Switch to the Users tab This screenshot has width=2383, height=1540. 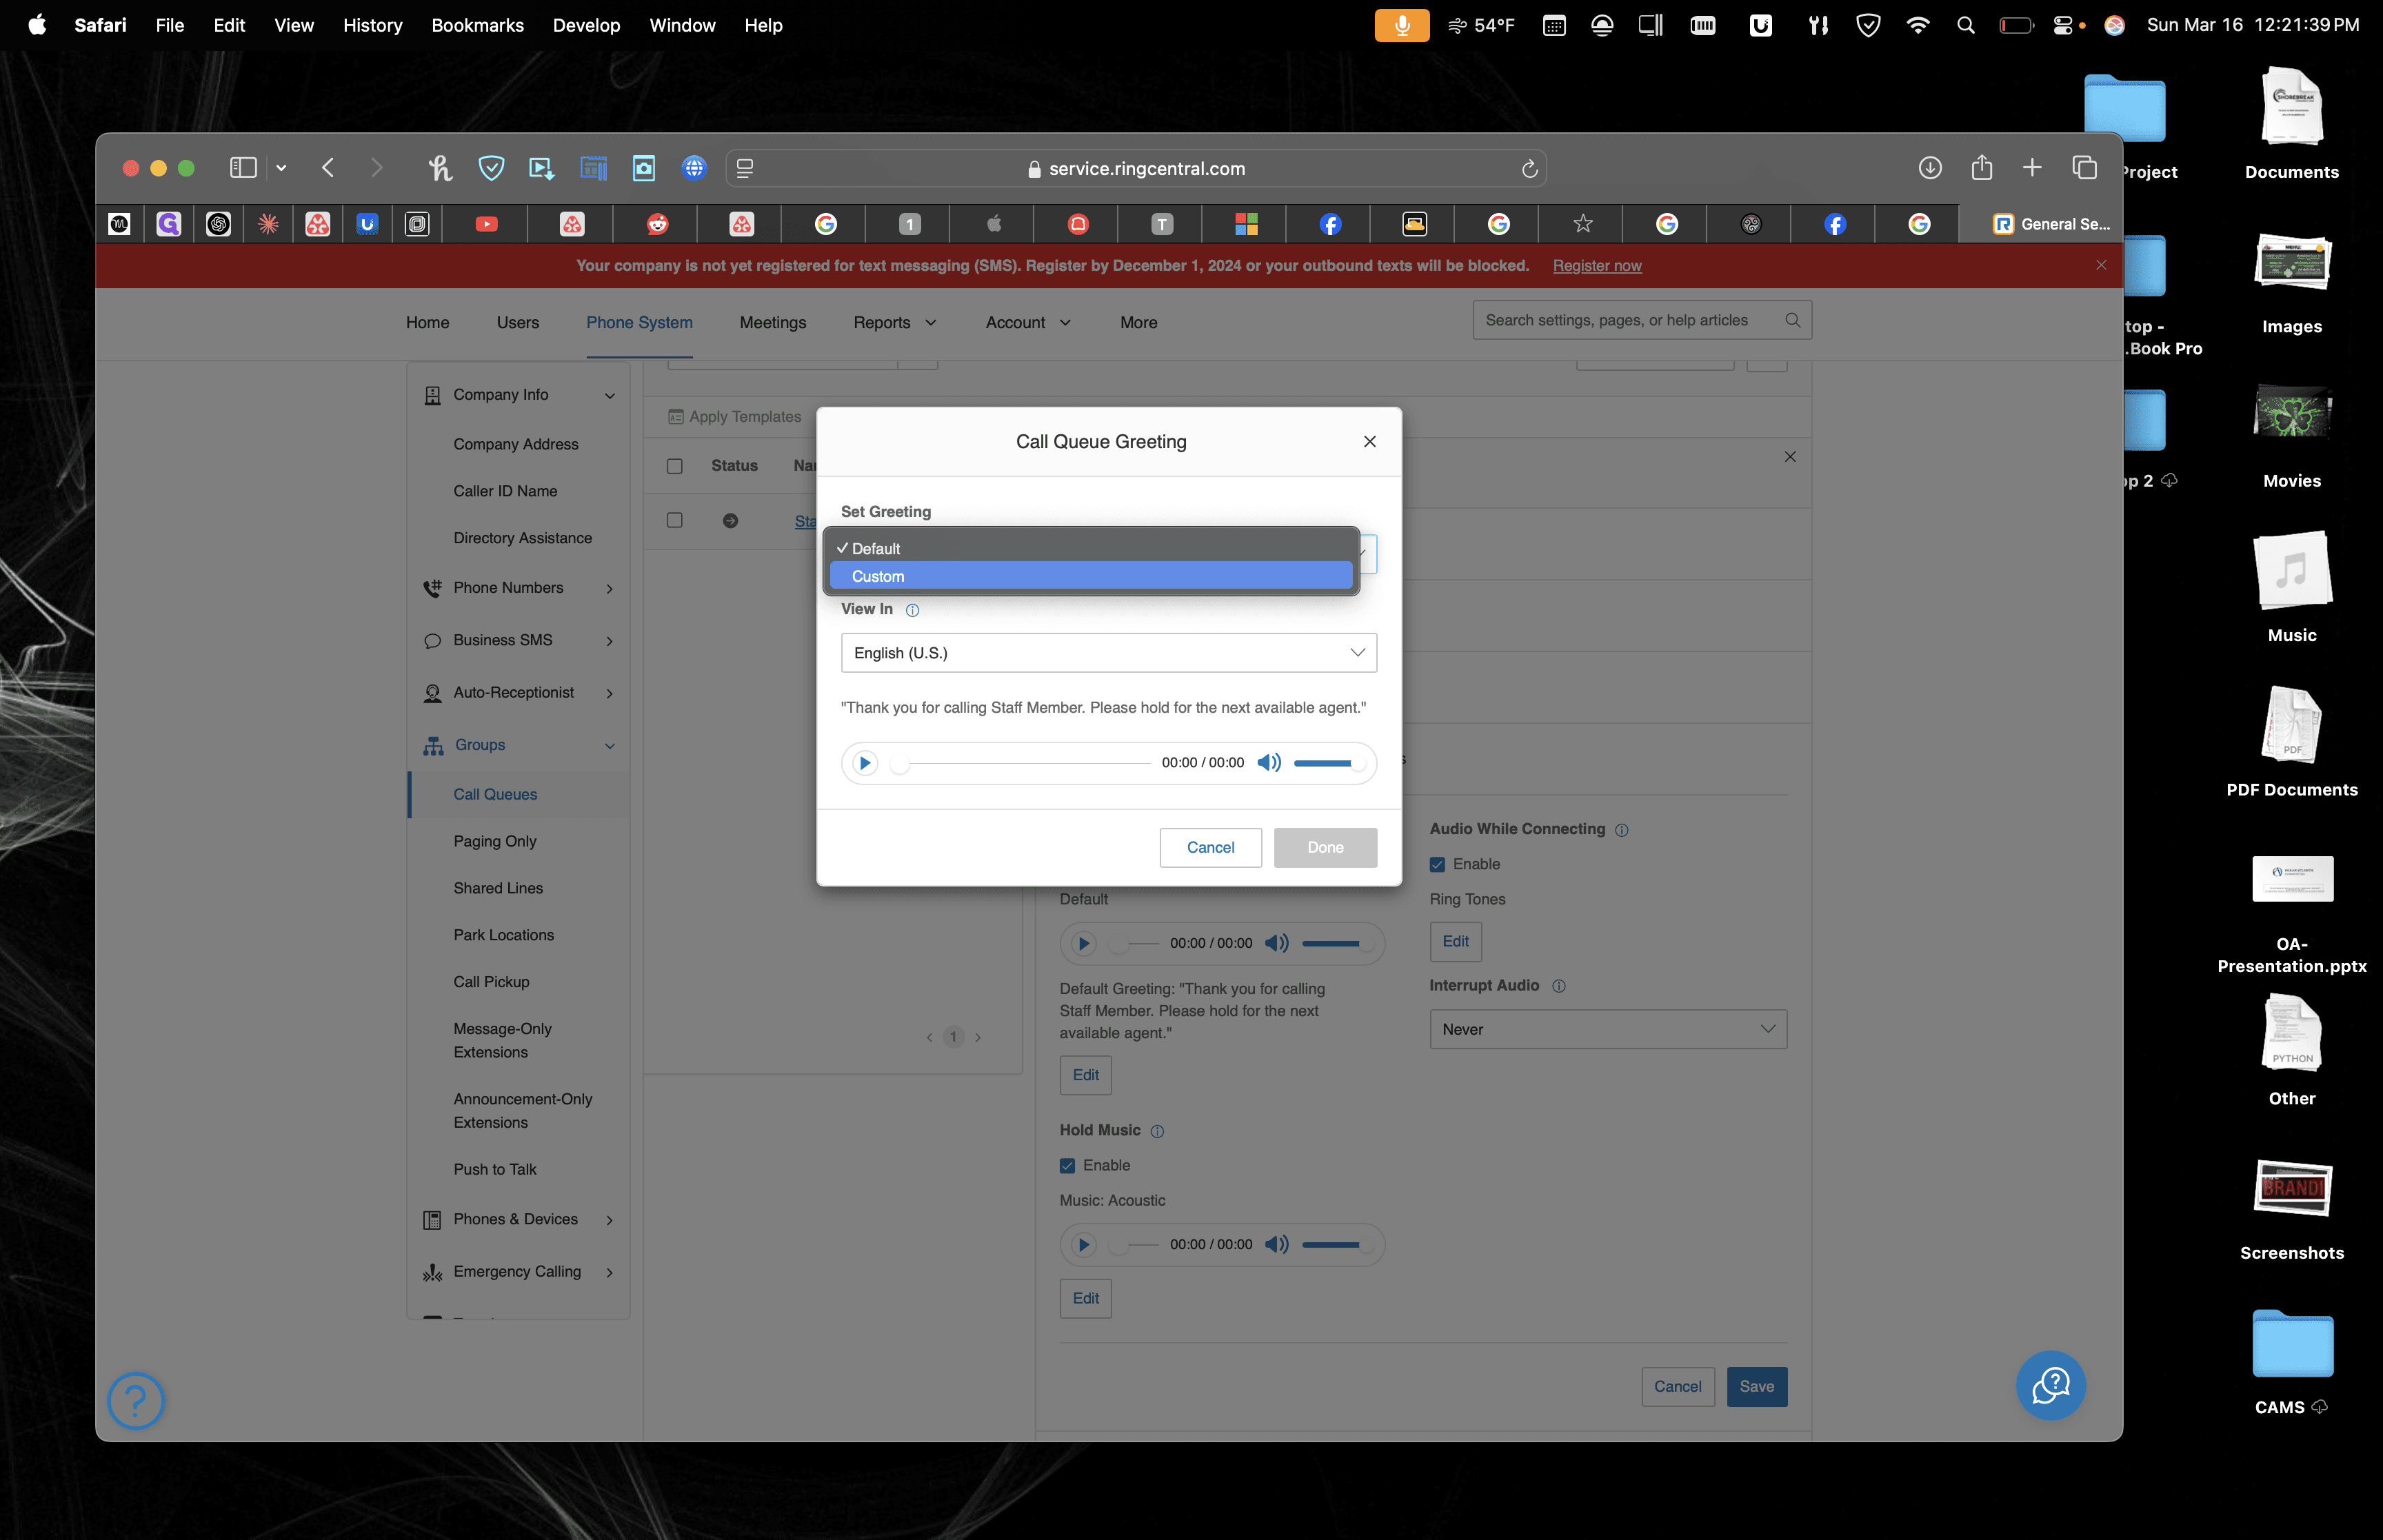(x=517, y=322)
